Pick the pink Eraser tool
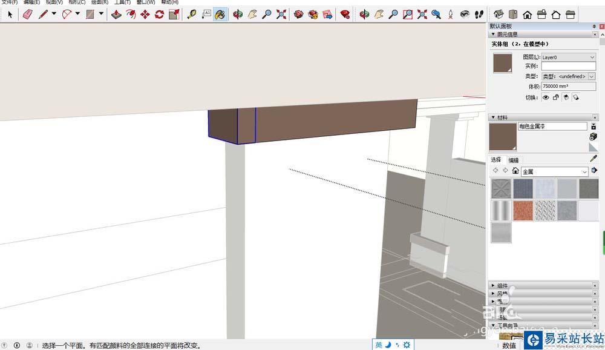This screenshot has width=605, height=350. pos(28,15)
